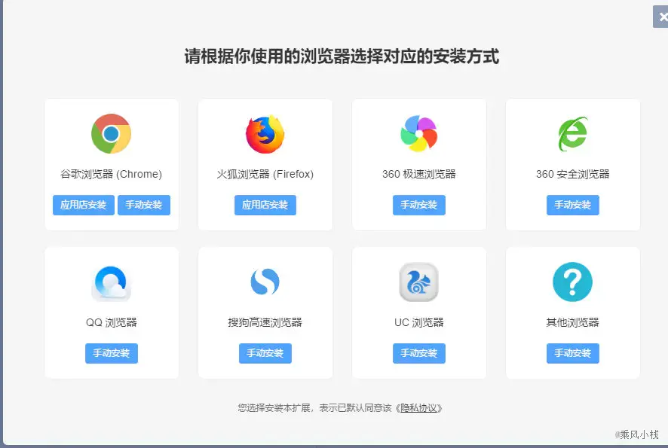
Task: Click the QQ 浏览器 label
Action: [x=111, y=322]
